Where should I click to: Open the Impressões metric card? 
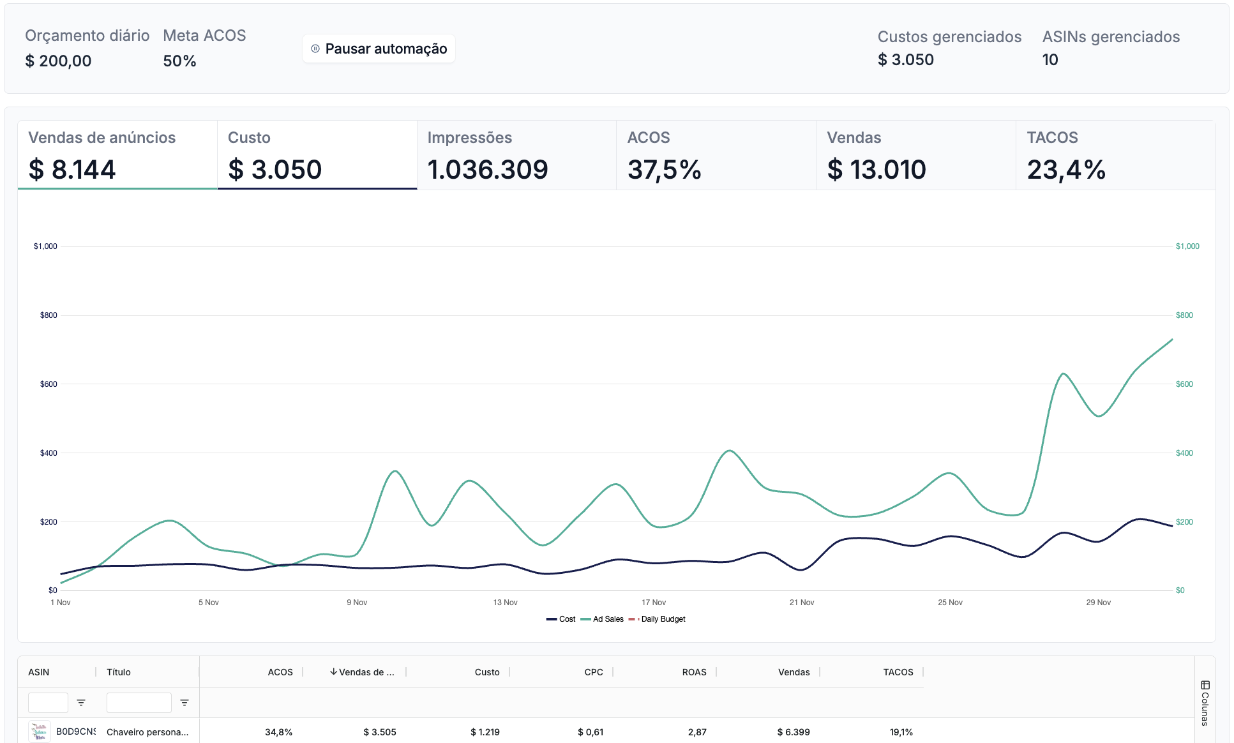click(x=517, y=155)
